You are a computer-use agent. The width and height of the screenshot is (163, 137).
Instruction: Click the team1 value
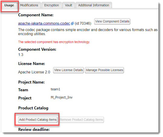point(55,89)
